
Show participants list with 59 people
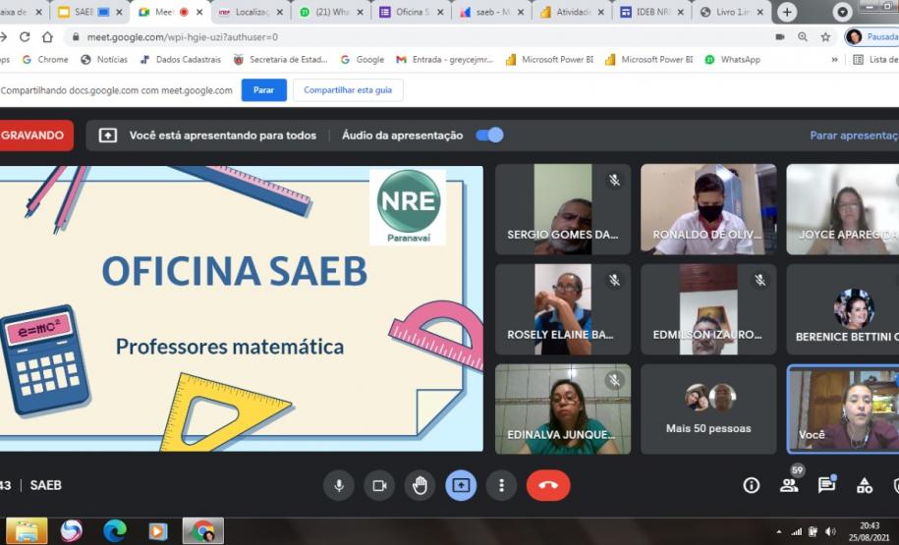(x=789, y=485)
